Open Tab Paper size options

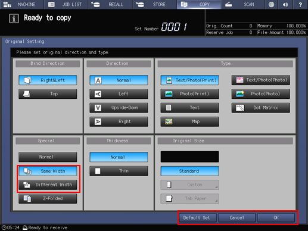coord(190,198)
